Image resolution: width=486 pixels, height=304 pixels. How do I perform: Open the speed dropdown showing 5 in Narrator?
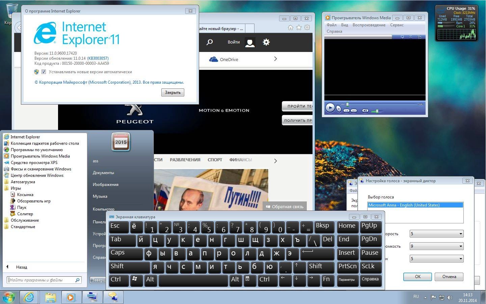point(436,233)
